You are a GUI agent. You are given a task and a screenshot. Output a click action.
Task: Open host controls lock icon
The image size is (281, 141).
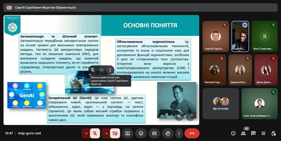pos(273,133)
